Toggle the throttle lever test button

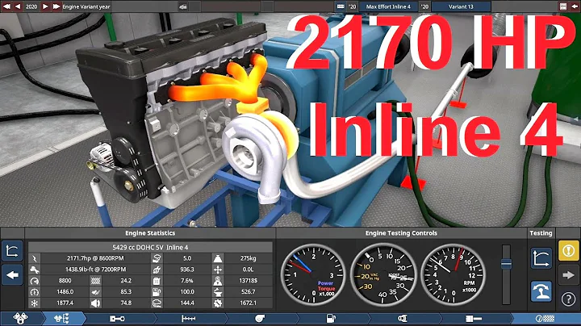click(541, 291)
